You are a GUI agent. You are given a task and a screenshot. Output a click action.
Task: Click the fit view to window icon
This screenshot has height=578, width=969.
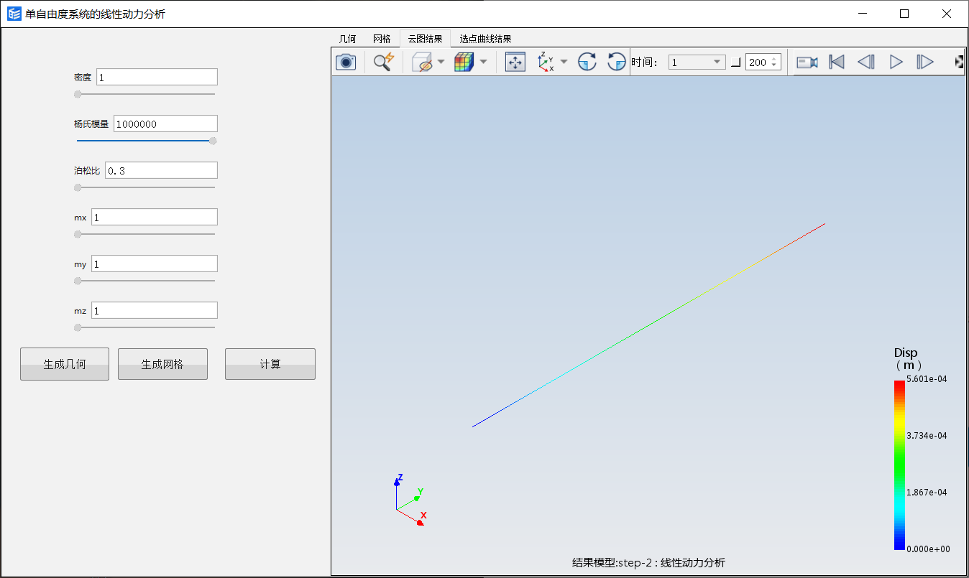[515, 62]
